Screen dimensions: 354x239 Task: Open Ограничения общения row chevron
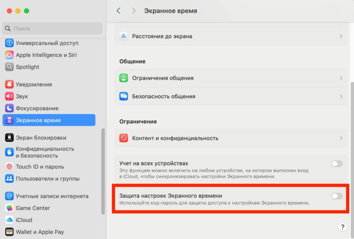coord(341,78)
